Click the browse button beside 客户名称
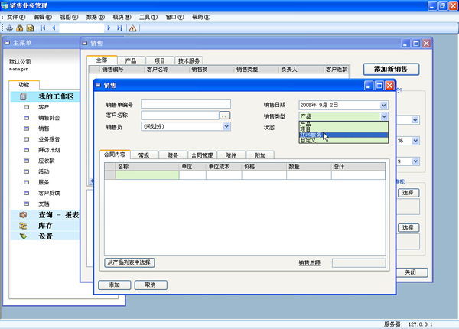The image size is (459, 329). (x=224, y=116)
